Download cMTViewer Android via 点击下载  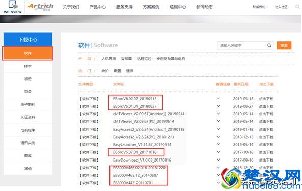click(x=266, y=114)
